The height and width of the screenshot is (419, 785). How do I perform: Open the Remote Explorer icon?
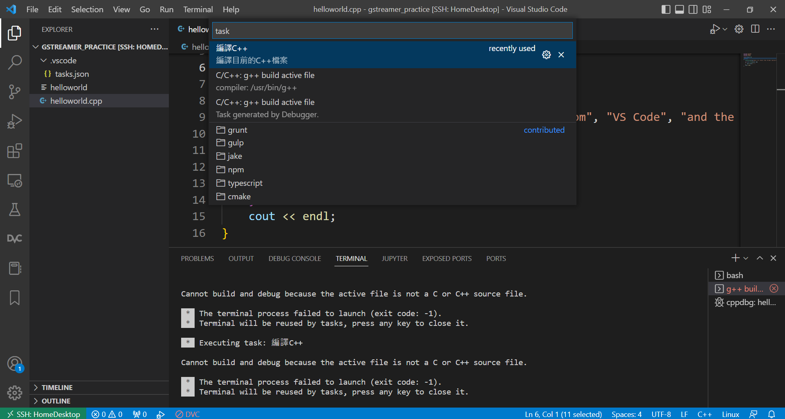coord(14,180)
